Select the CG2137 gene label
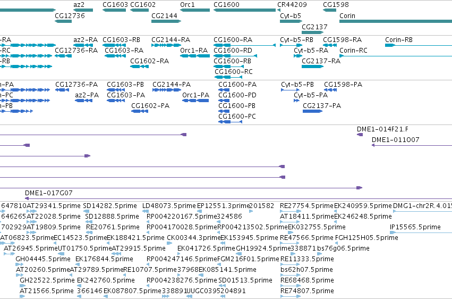This screenshot has width=452, height=299. click(314, 27)
